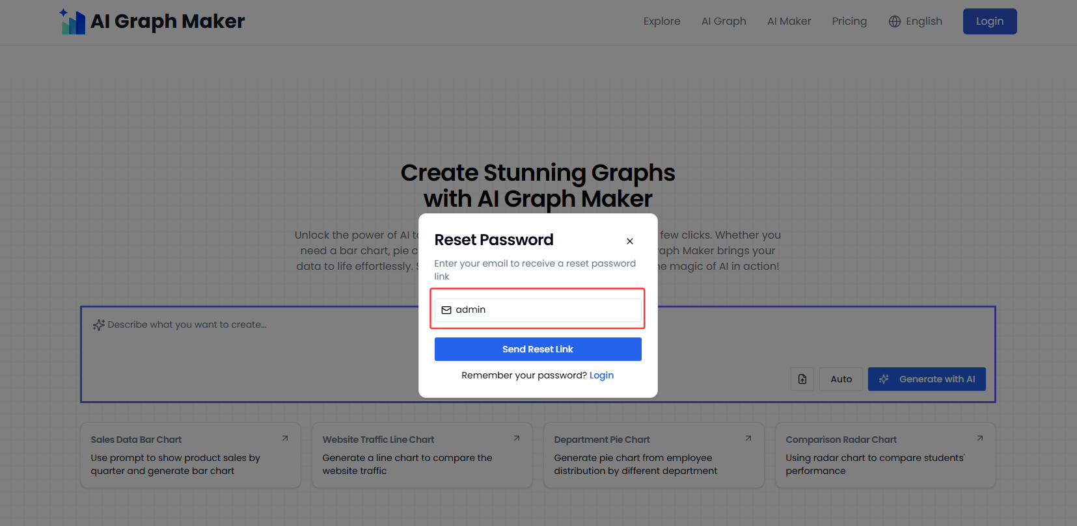Screen dimensions: 1077x526
Task: Open Sales Data Bar Chart arrow icon
Action: pos(285,439)
